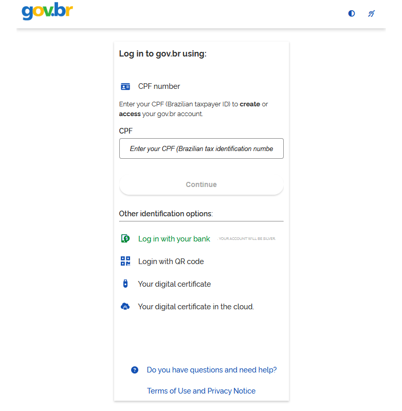Viewport: 402px width, 411px height.
Task: Toggle high contrast mode
Action: pyautogui.click(x=352, y=13)
